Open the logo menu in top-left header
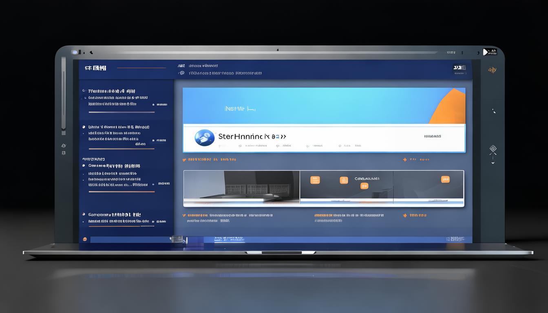Viewport: 548px width, 313px height. click(x=95, y=68)
